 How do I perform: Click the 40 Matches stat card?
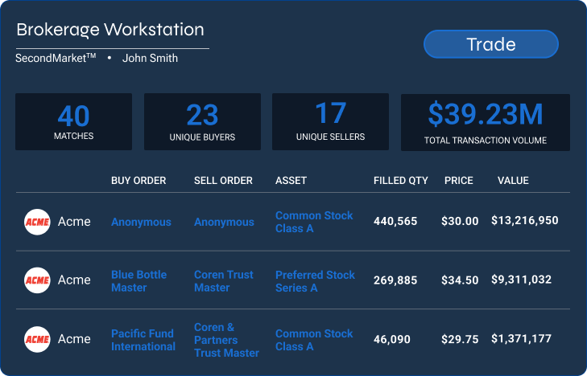(73, 122)
